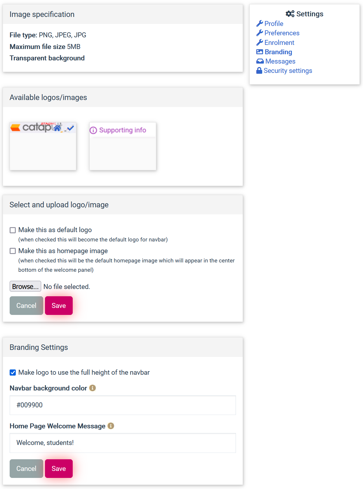Screen dimensions: 363x489
Task: Click the wrench icon beside Enrolment
Action: pos(259,42)
